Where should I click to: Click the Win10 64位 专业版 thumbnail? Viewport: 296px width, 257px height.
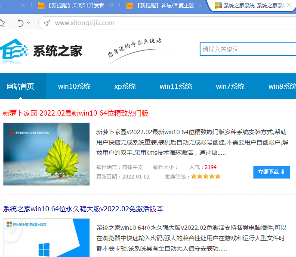pos(46,238)
